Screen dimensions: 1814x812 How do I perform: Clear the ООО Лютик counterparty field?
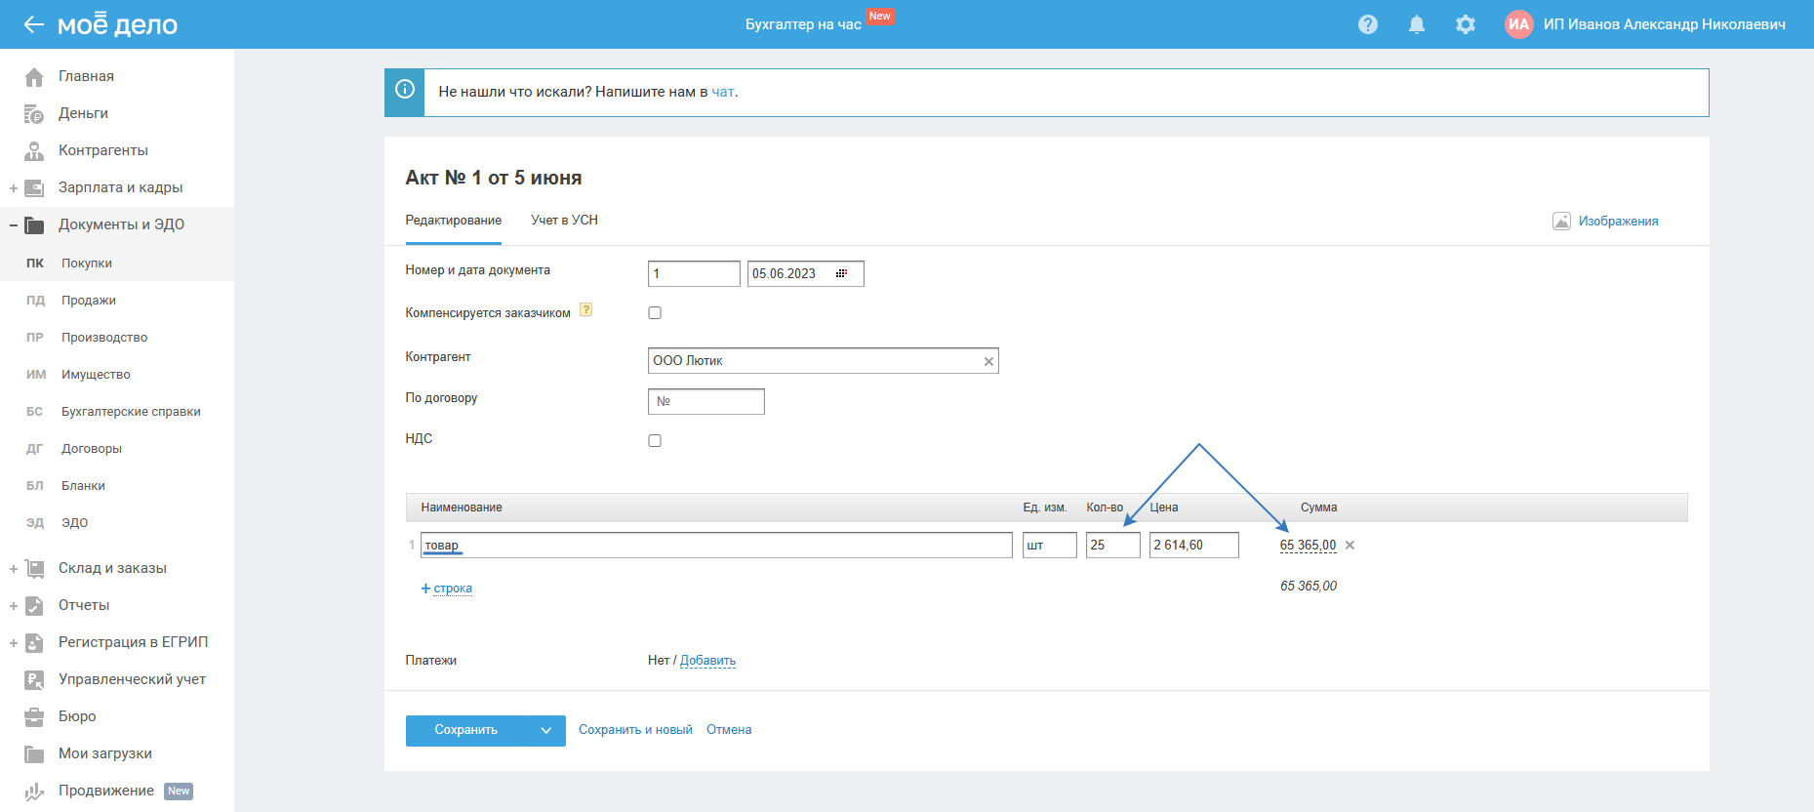pyautogui.click(x=988, y=361)
